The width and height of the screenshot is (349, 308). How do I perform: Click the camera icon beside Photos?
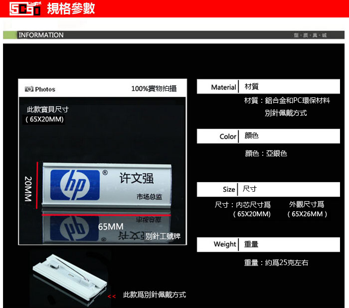(x=29, y=89)
